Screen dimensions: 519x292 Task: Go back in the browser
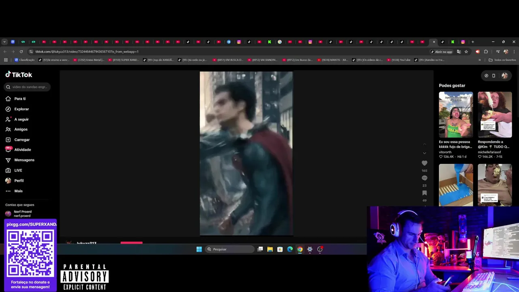5,52
